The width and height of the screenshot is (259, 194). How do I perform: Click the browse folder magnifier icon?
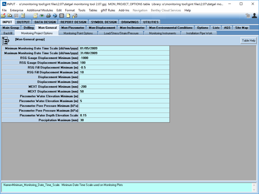point(10,16)
